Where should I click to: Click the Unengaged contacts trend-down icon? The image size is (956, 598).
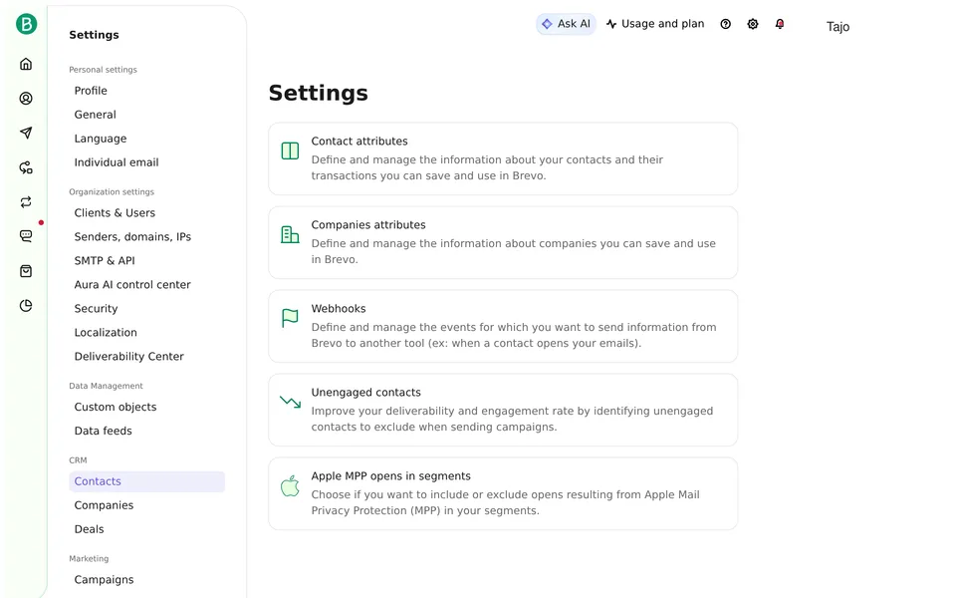coord(290,402)
